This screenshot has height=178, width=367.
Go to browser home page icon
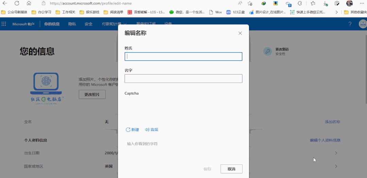pos(29,3)
